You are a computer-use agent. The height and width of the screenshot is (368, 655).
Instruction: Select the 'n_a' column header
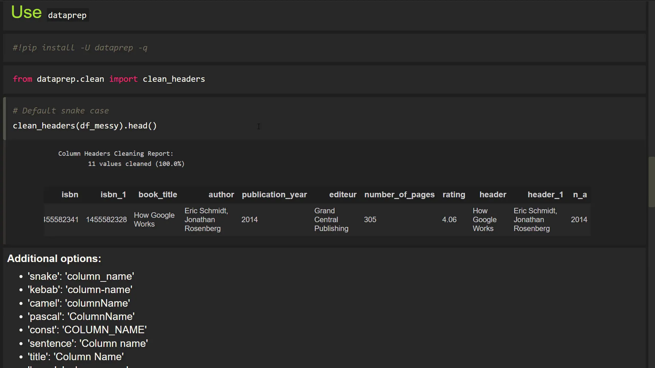[580, 195]
